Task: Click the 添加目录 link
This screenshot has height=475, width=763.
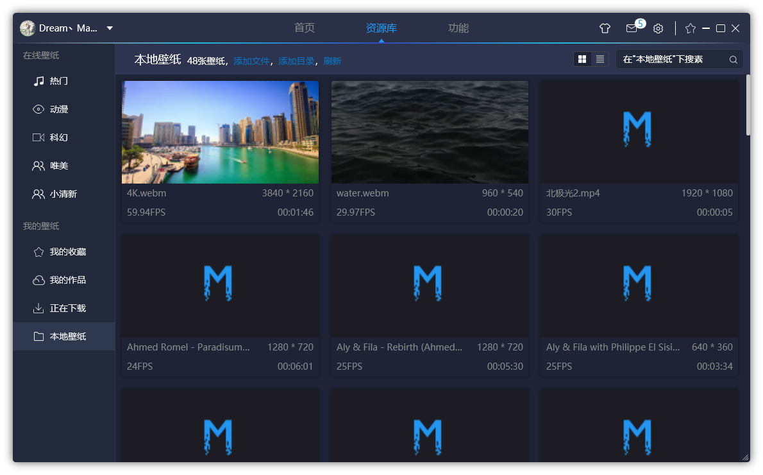Action: point(296,61)
